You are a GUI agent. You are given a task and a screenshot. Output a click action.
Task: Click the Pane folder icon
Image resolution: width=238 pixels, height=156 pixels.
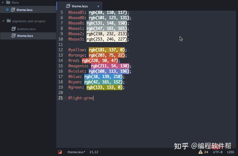tap(8, 2)
